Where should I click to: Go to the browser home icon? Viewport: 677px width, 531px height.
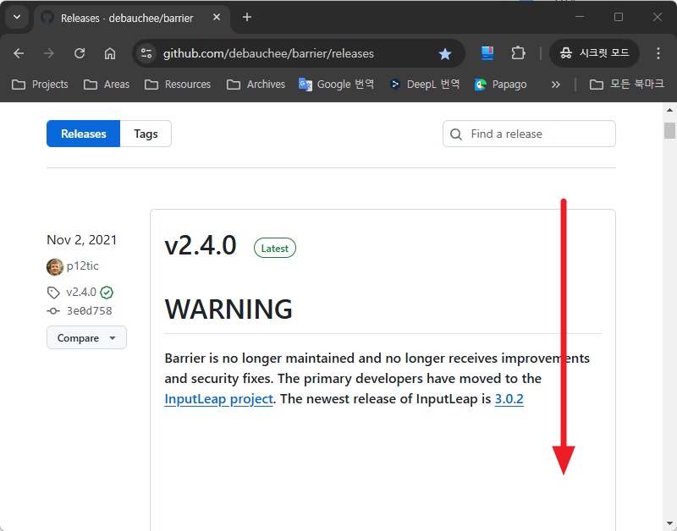110,53
